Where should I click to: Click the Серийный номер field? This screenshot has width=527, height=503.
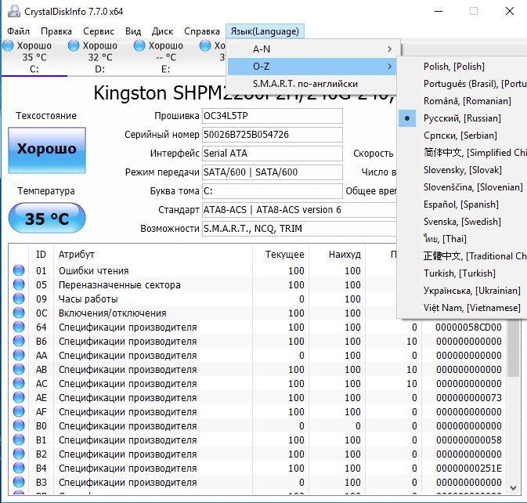[273, 135]
